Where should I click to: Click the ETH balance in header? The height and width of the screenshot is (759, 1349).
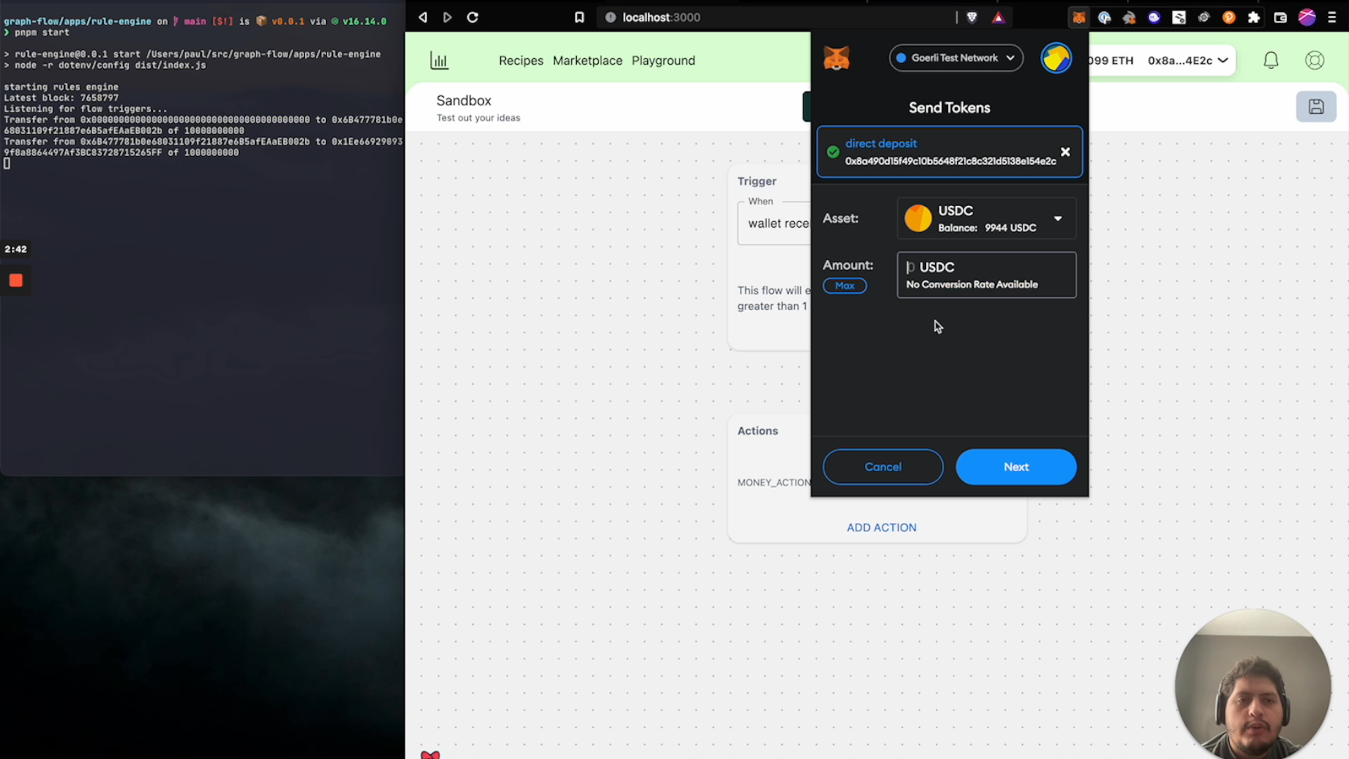pyautogui.click(x=1111, y=60)
